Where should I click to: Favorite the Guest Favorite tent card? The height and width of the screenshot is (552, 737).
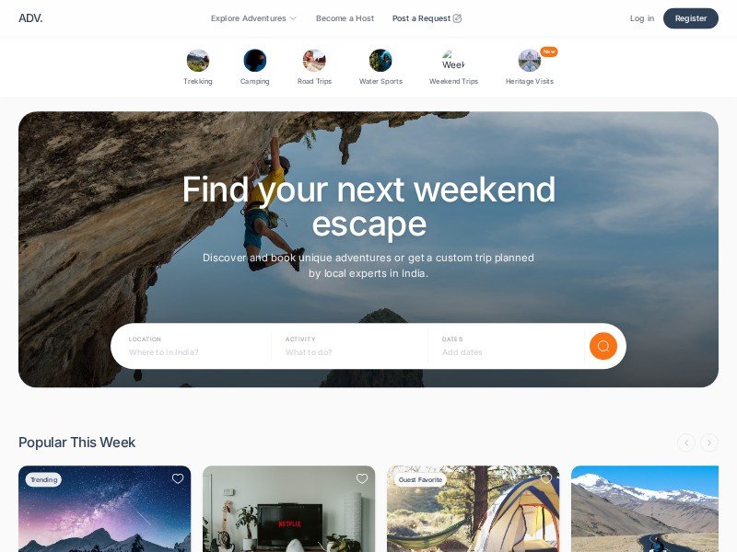click(x=546, y=478)
